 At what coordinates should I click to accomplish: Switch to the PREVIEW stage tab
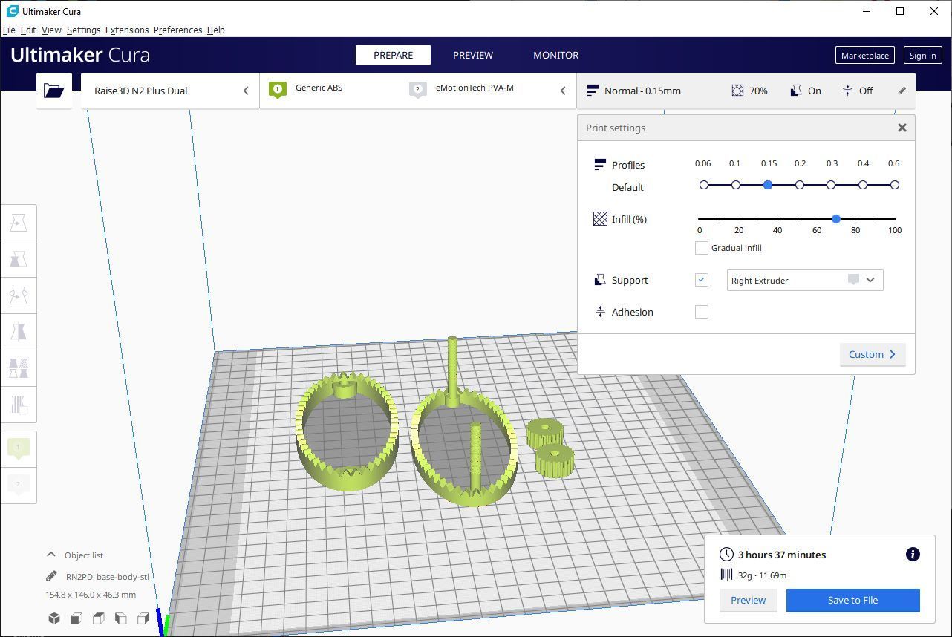pyautogui.click(x=473, y=55)
